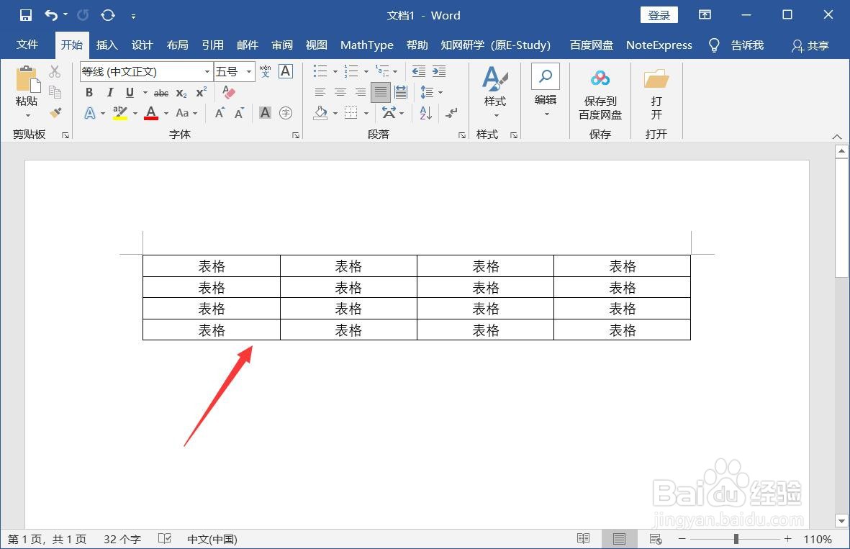Increase font size with the grow icon

[x=220, y=113]
